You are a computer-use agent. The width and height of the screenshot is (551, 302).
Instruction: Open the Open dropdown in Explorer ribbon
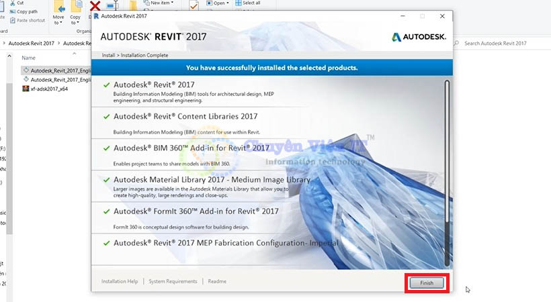point(218,3)
